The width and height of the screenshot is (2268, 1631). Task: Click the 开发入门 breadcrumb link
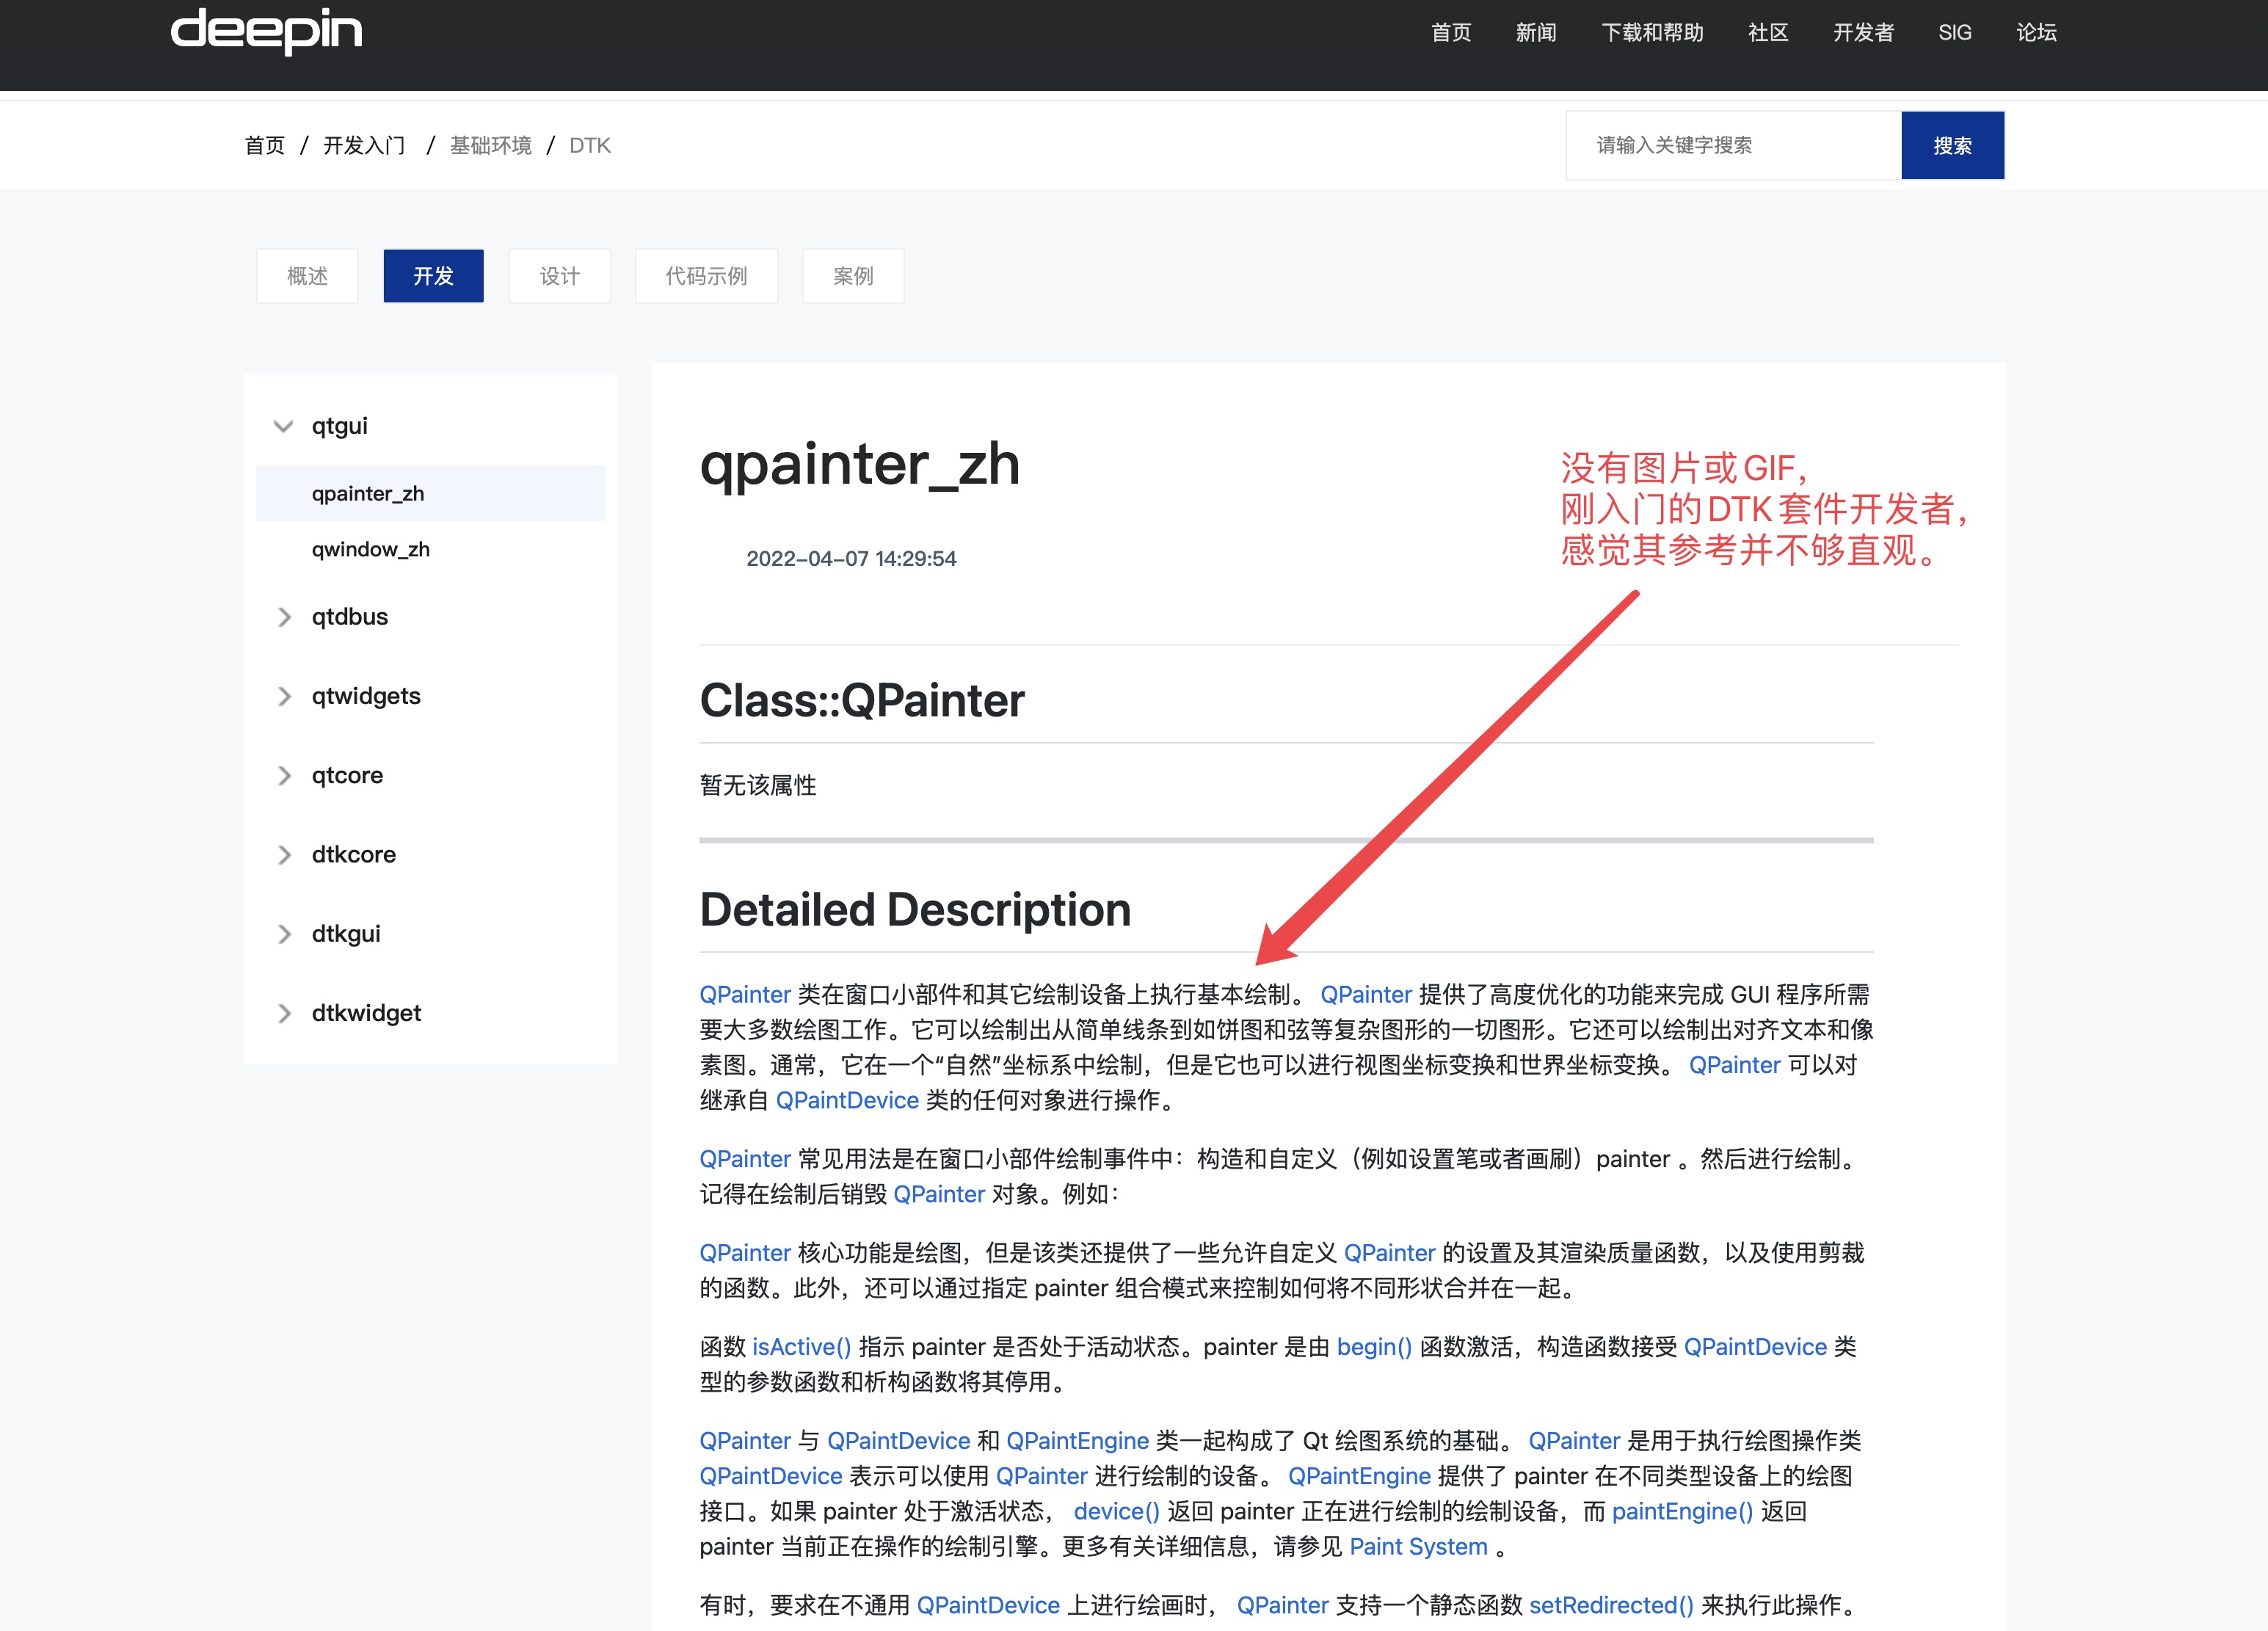[364, 145]
